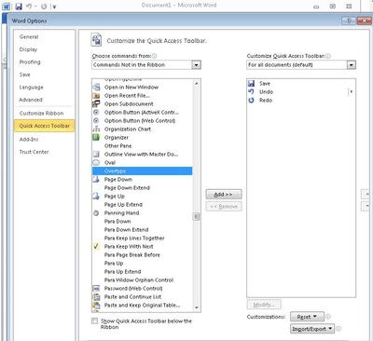373x341 pixels.
Task: Click the command list scroll-up arrow
Action: click(x=197, y=84)
